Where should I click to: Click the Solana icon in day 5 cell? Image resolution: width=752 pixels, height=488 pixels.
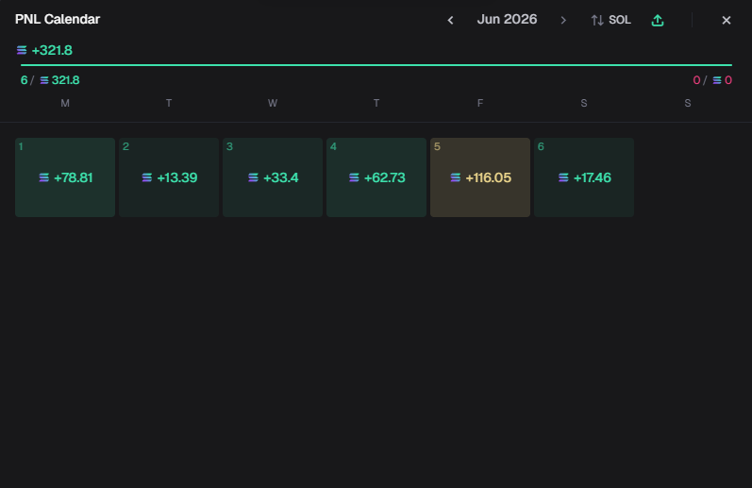(x=456, y=177)
